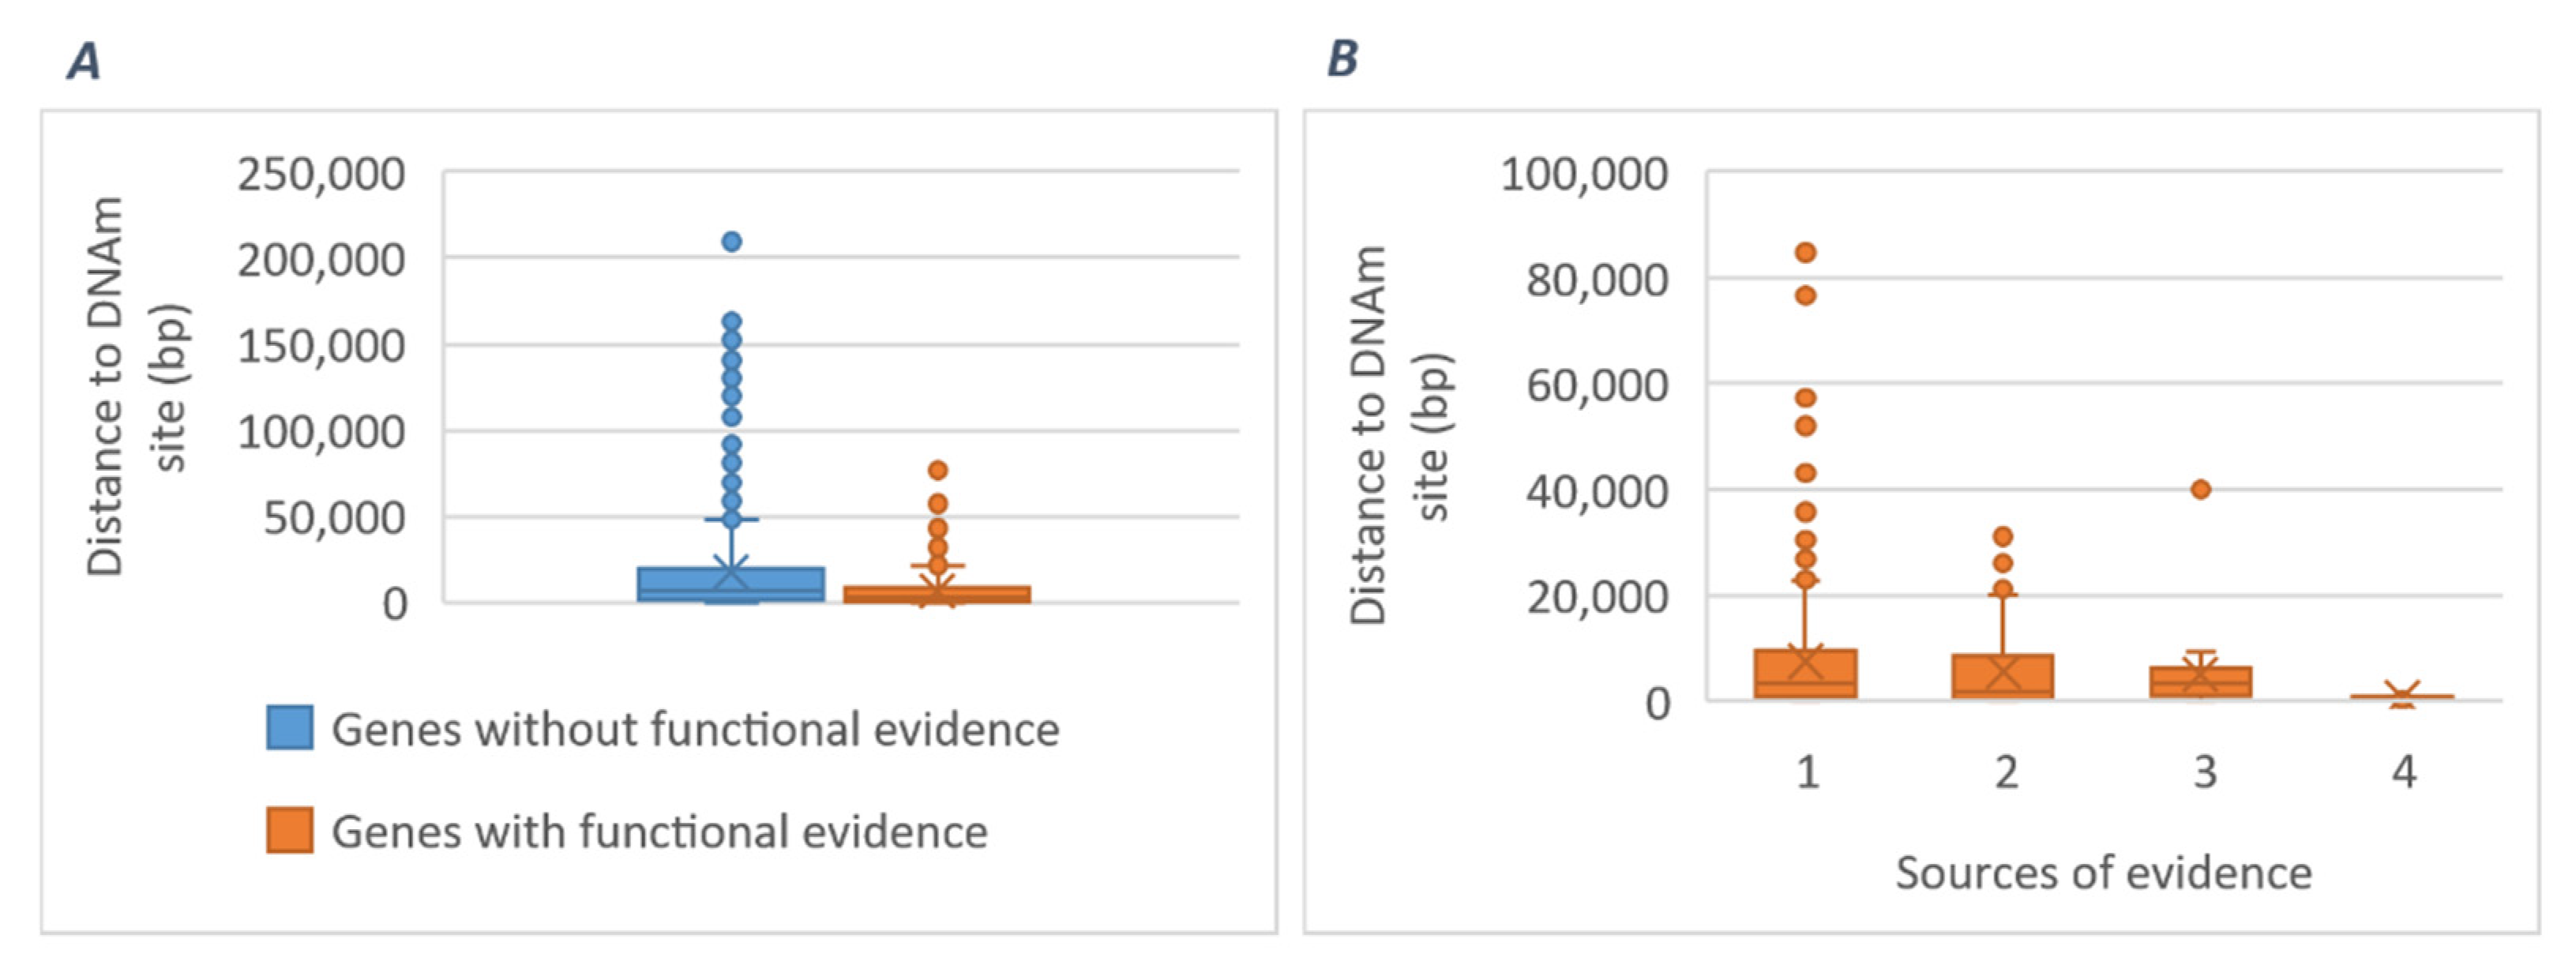Viewport: 2576px width, 965px height.
Task: Click the orange legend swatch for genes with evidence
Action: pyautogui.click(x=290, y=830)
